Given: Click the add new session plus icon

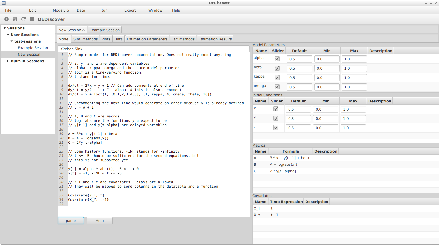Looking at the screenshot, I should 7,19.
